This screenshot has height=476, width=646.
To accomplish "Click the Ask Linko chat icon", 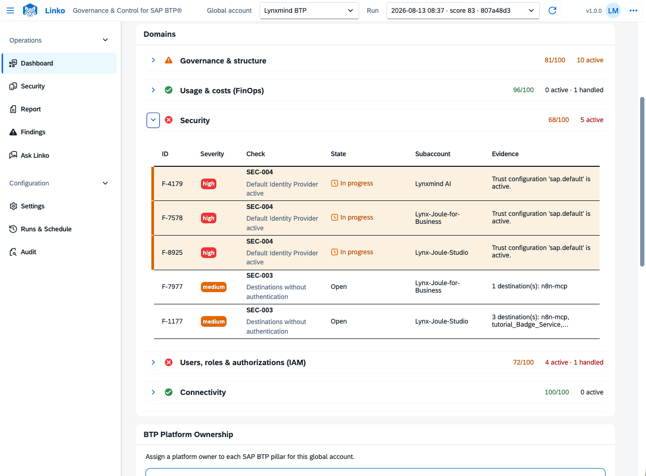I will pyautogui.click(x=13, y=155).
